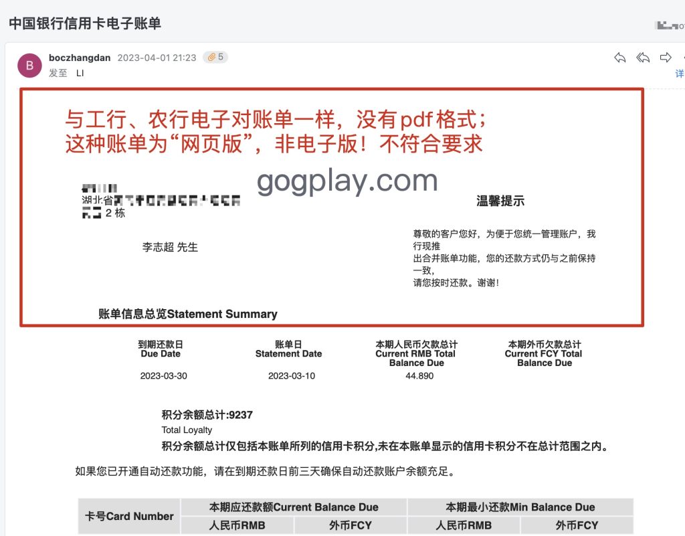Click the email timestamp 2023-04-01 21:23

[x=157, y=58]
